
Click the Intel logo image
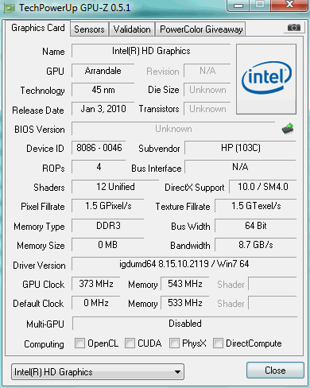coord(266,80)
